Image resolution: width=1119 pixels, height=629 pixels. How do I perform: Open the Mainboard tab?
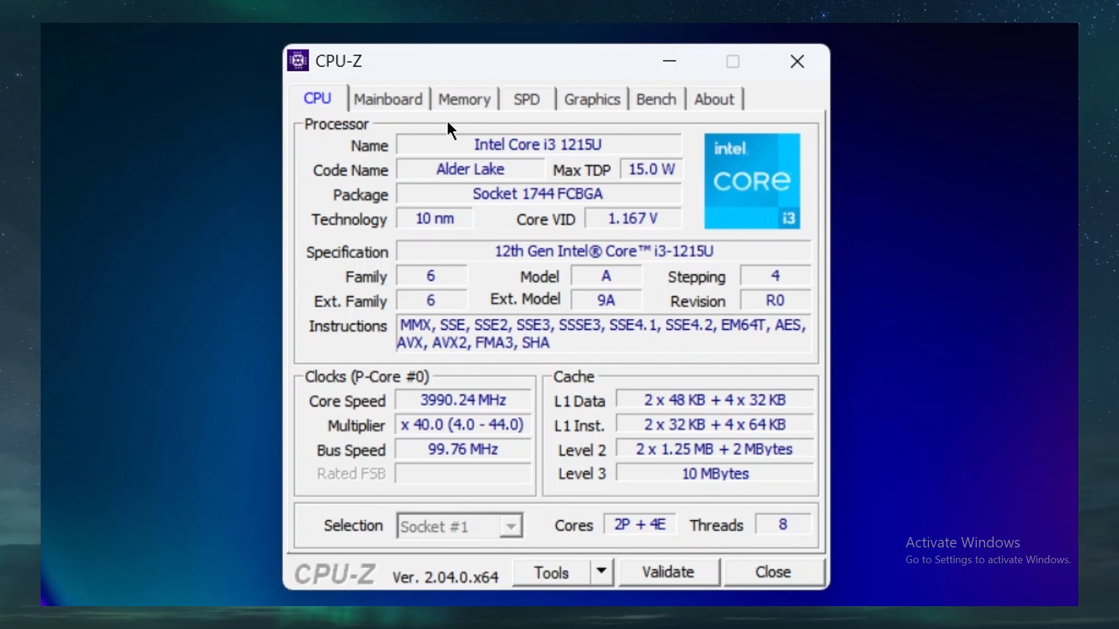[x=388, y=100]
